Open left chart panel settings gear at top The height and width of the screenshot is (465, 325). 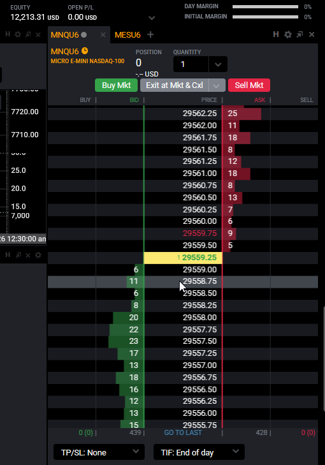pos(18,34)
